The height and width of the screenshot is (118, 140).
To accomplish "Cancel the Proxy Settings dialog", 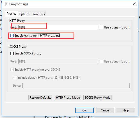I will (105, 110).
